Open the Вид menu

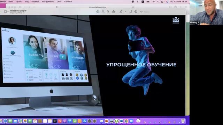(x=27, y=2)
